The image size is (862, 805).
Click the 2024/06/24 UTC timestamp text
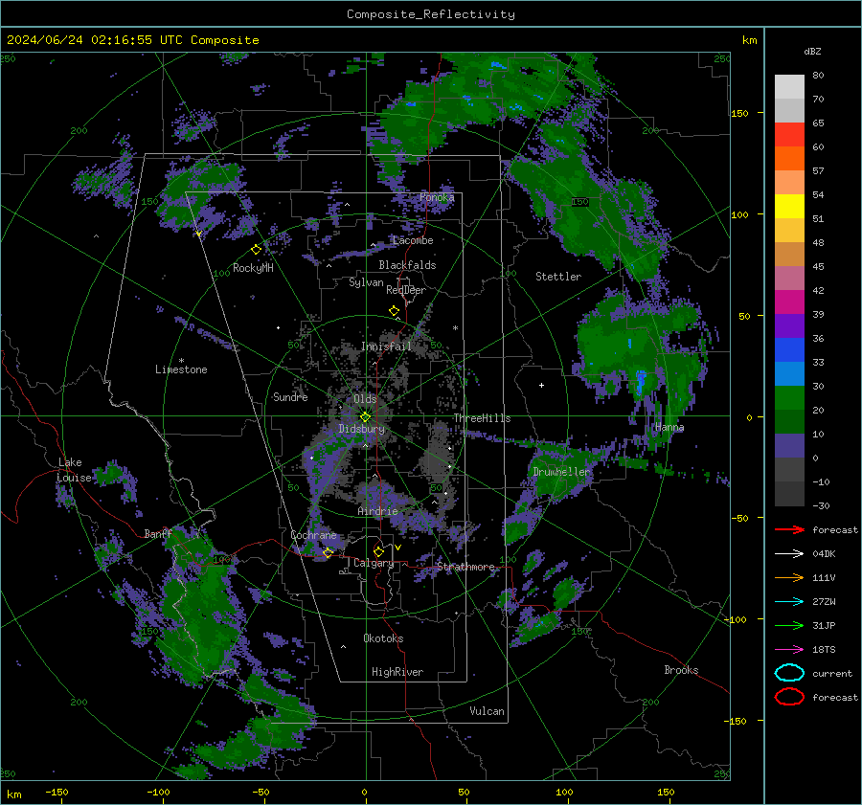[132, 40]
